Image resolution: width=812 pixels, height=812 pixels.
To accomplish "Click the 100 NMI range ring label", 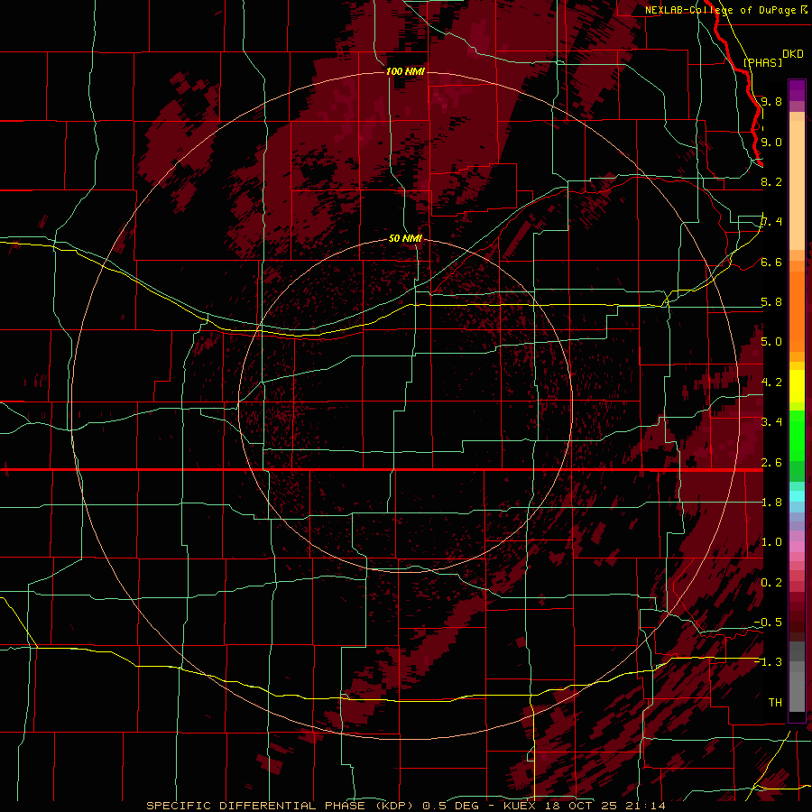I will click(405, 71).
